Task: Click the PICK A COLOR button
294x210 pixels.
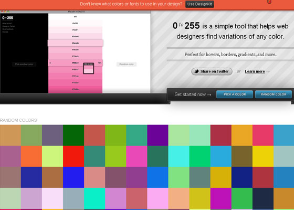Action: 235,94
